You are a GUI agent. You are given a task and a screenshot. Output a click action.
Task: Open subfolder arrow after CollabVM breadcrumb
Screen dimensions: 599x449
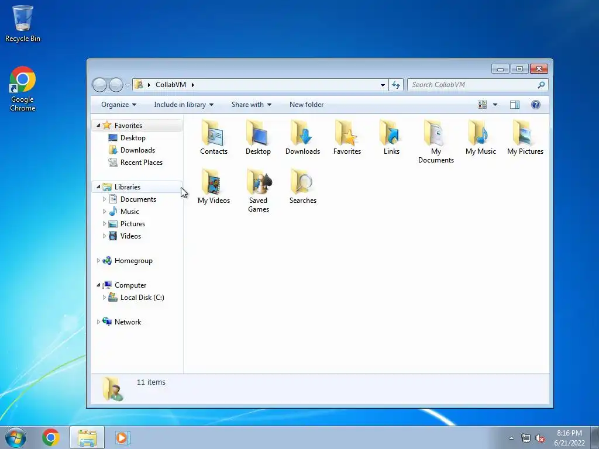point(193,85)
